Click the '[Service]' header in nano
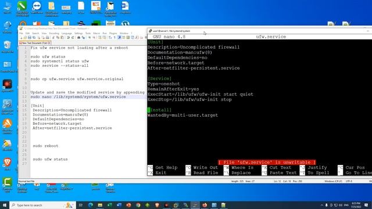 coord(159,79)
